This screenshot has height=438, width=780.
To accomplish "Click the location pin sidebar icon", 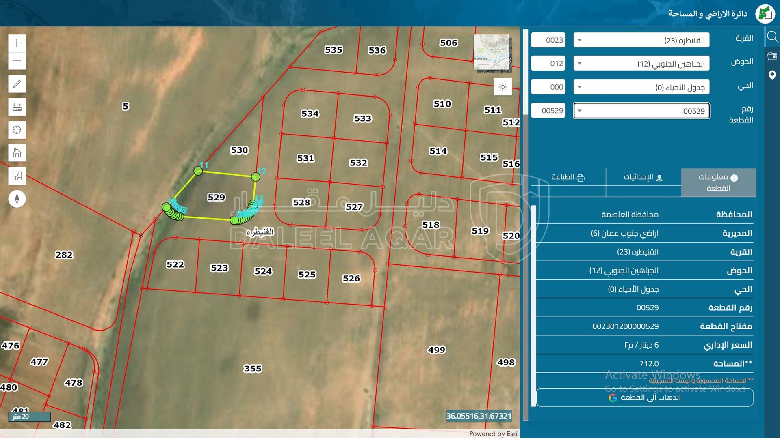I will [772, 75].
